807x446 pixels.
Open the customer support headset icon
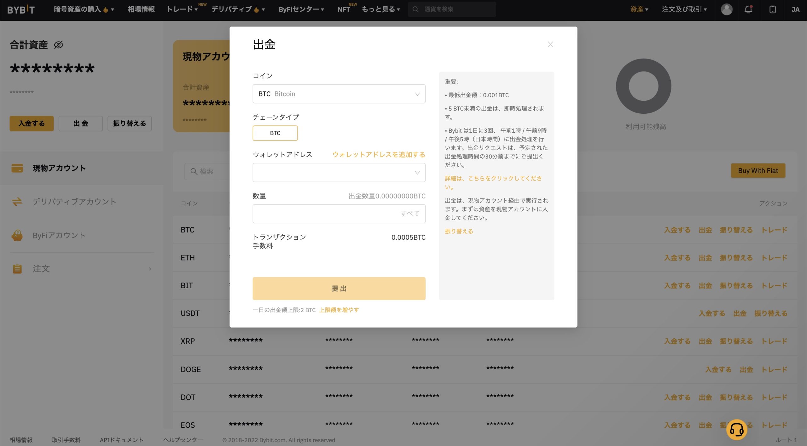(x=737, y=429)
